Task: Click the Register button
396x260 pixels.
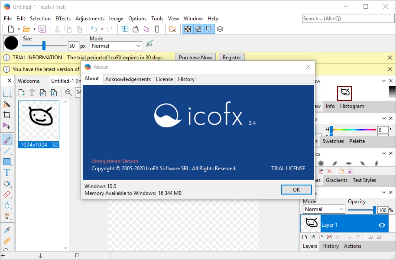Action: pyautogui.click(x=232, y=58)
